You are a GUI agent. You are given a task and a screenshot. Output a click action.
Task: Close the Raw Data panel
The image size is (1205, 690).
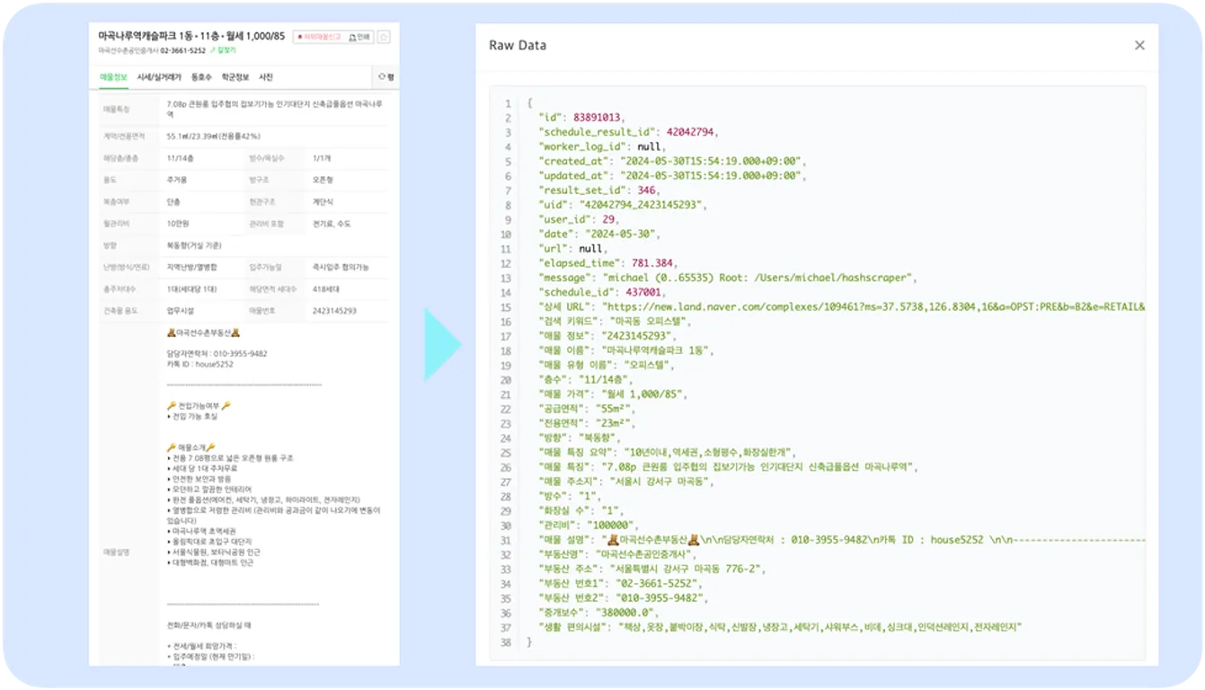coord(1139,45)
